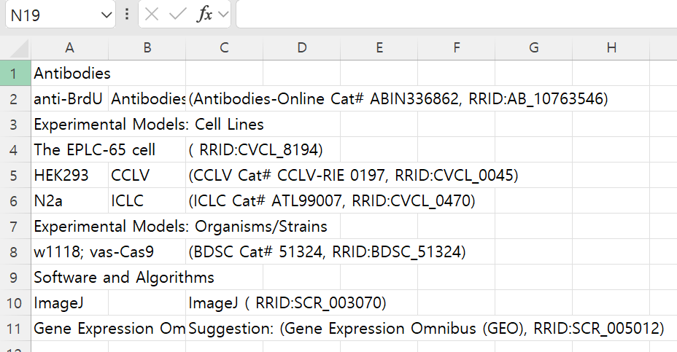Click cell A6 containing N2a
Screen dimensions: 677x352
69,200
